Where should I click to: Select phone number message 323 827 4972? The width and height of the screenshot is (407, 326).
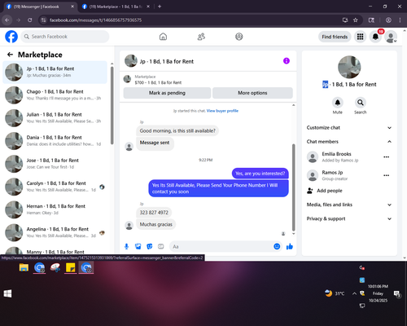pyautogui.click(x=154, y=213)
